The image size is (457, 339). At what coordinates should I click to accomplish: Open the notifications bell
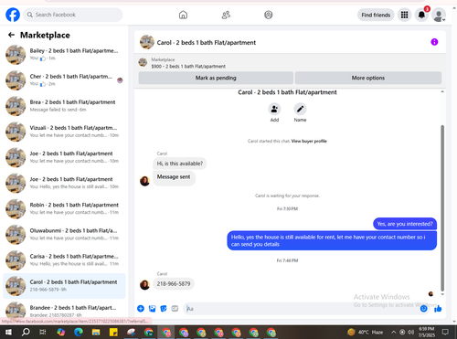(421, 15)
